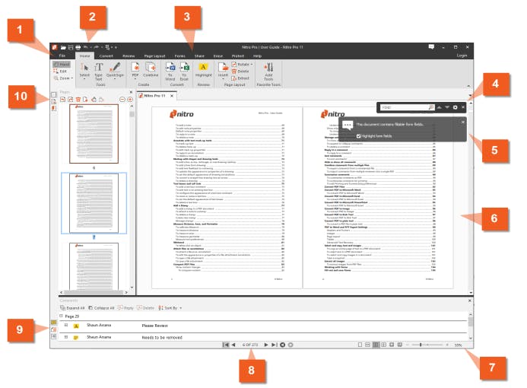
Task: Click the Highlight tool in Review group
Action: point(203,69)
